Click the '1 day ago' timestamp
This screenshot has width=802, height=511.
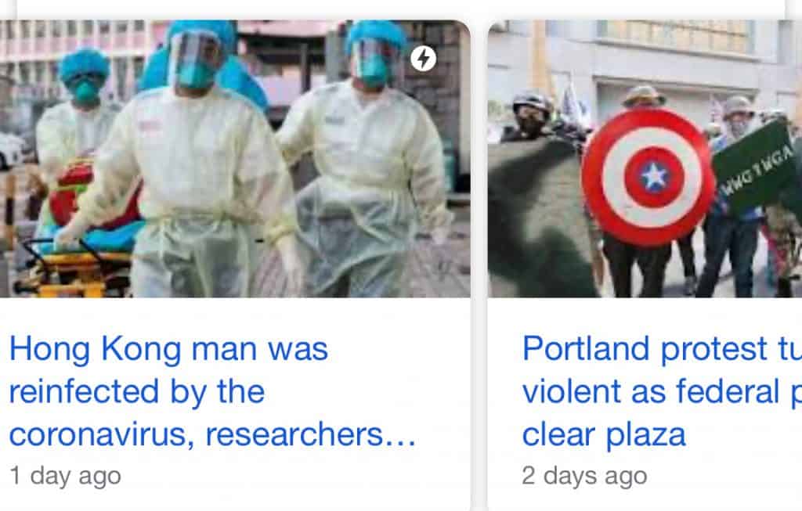pyautogui.click(x=66, y=477)
